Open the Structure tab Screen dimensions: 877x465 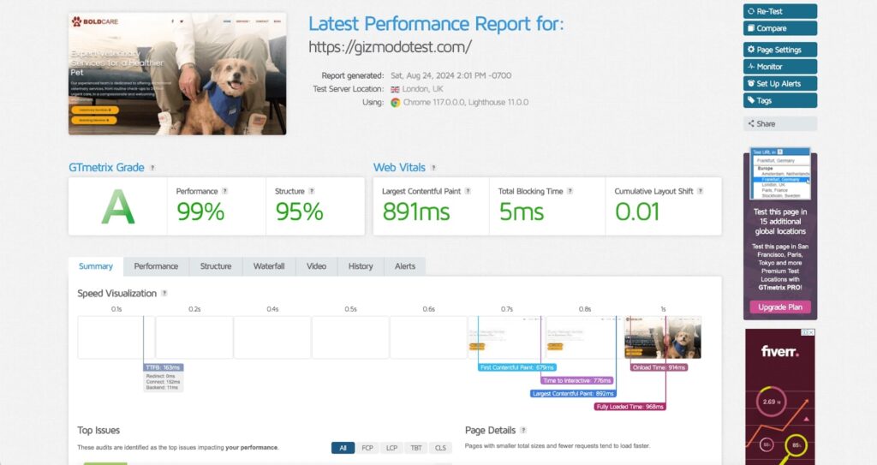click(x=216, y=266)
